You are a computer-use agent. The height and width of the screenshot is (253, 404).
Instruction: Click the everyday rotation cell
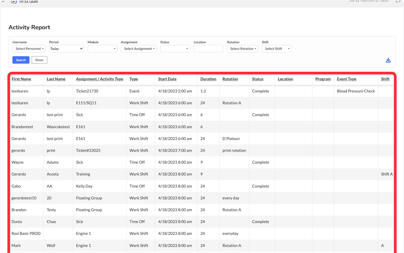[230, 233]
